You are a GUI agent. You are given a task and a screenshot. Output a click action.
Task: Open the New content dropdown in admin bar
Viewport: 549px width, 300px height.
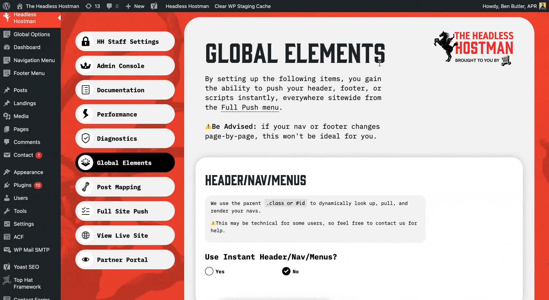pos(135,6)
